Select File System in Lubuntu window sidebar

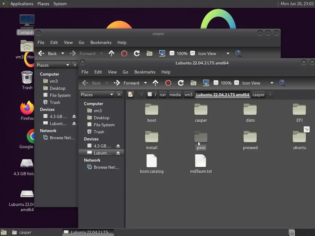[x=101, y=125]
